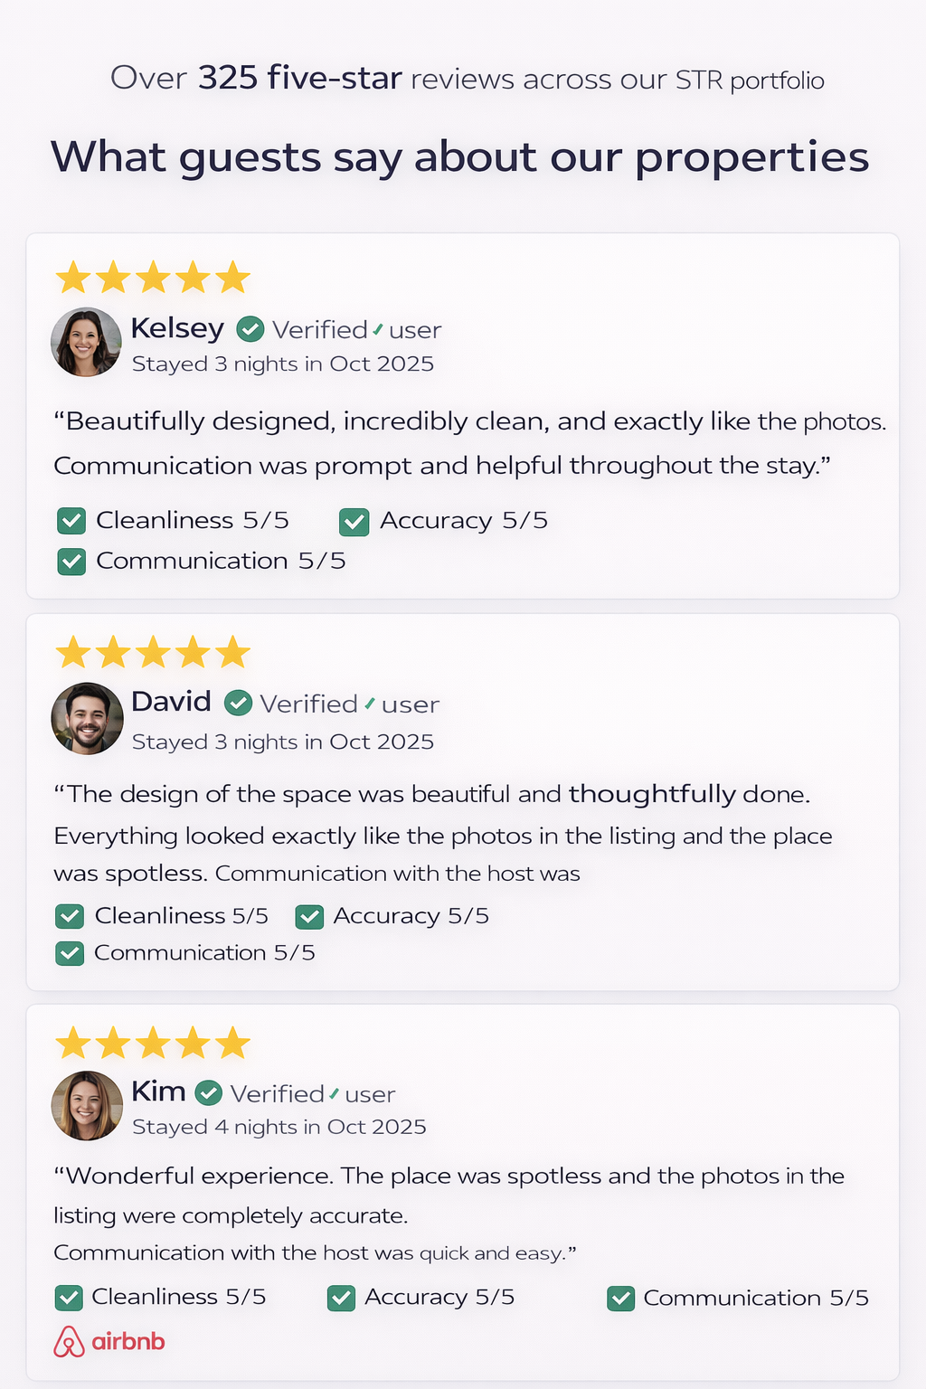
Task: Toggle Kelsey's Cleanliness 5/5 checkbox
Action: 71,521
